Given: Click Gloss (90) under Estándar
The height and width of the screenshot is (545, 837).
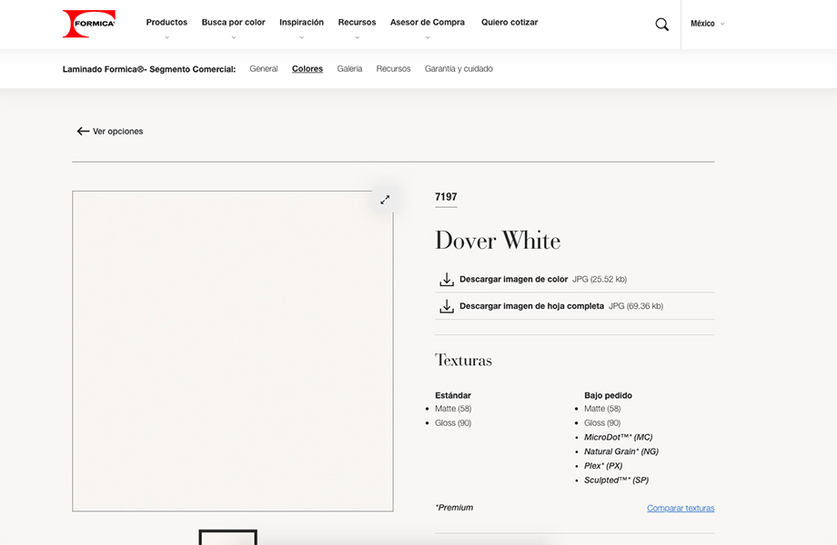Looking at the screenshot, I should pyautogui.click(x=453, y=423).
